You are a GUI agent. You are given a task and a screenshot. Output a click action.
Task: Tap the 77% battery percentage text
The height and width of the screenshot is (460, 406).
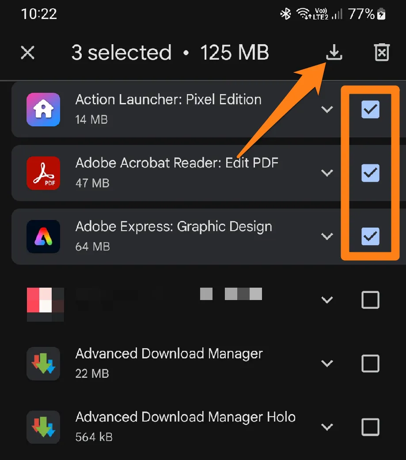point(361,14)
